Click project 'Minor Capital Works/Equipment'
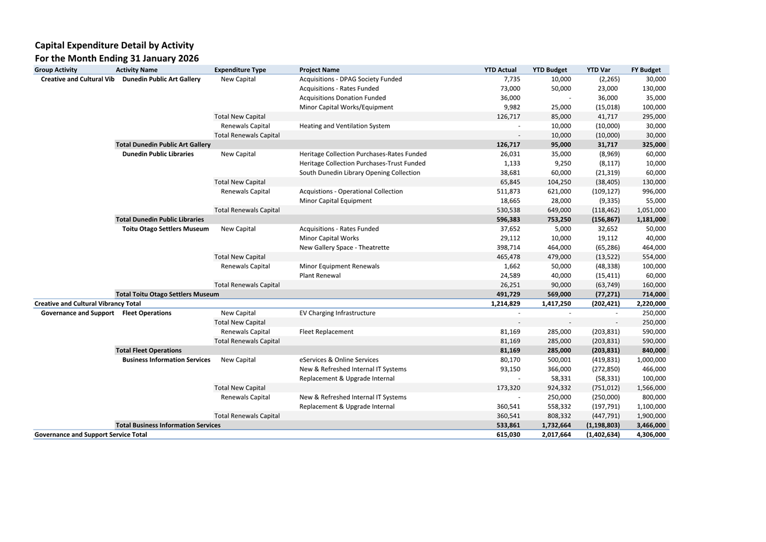The image size is (766, 542). (346, 108)
